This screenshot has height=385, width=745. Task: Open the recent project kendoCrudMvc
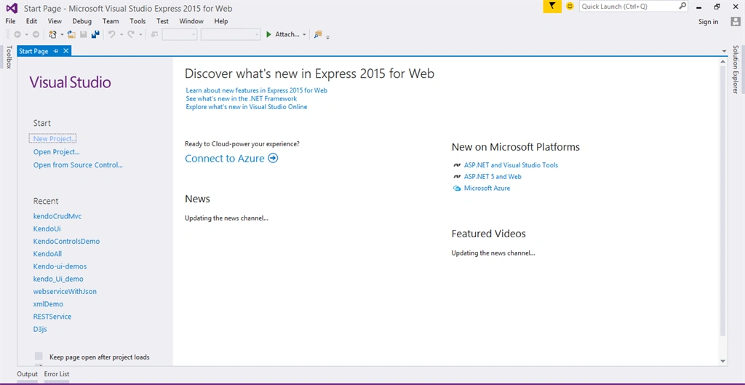(x=57, y=216)
